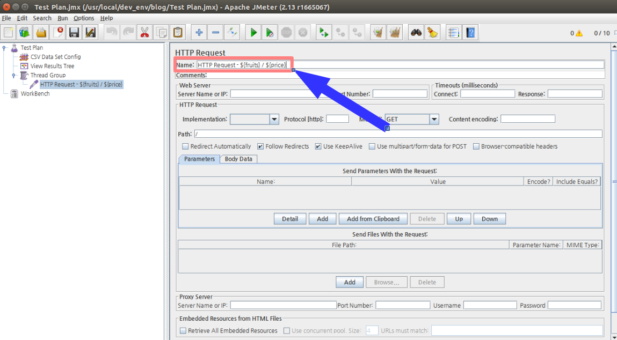Click the Connect timeout field
Image resolution: width=617 pixels, height=340 pixels.
pyautogui.click(x=488, y=94)
